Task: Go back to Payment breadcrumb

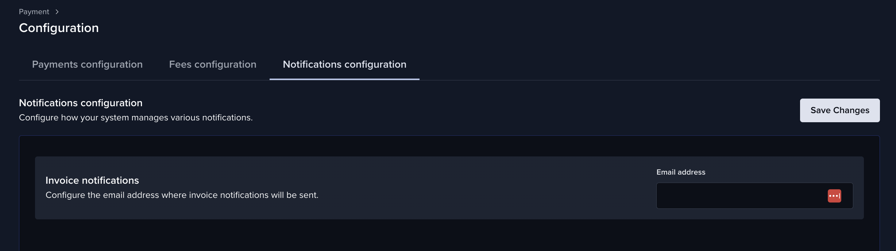Action: coord(34,12)
